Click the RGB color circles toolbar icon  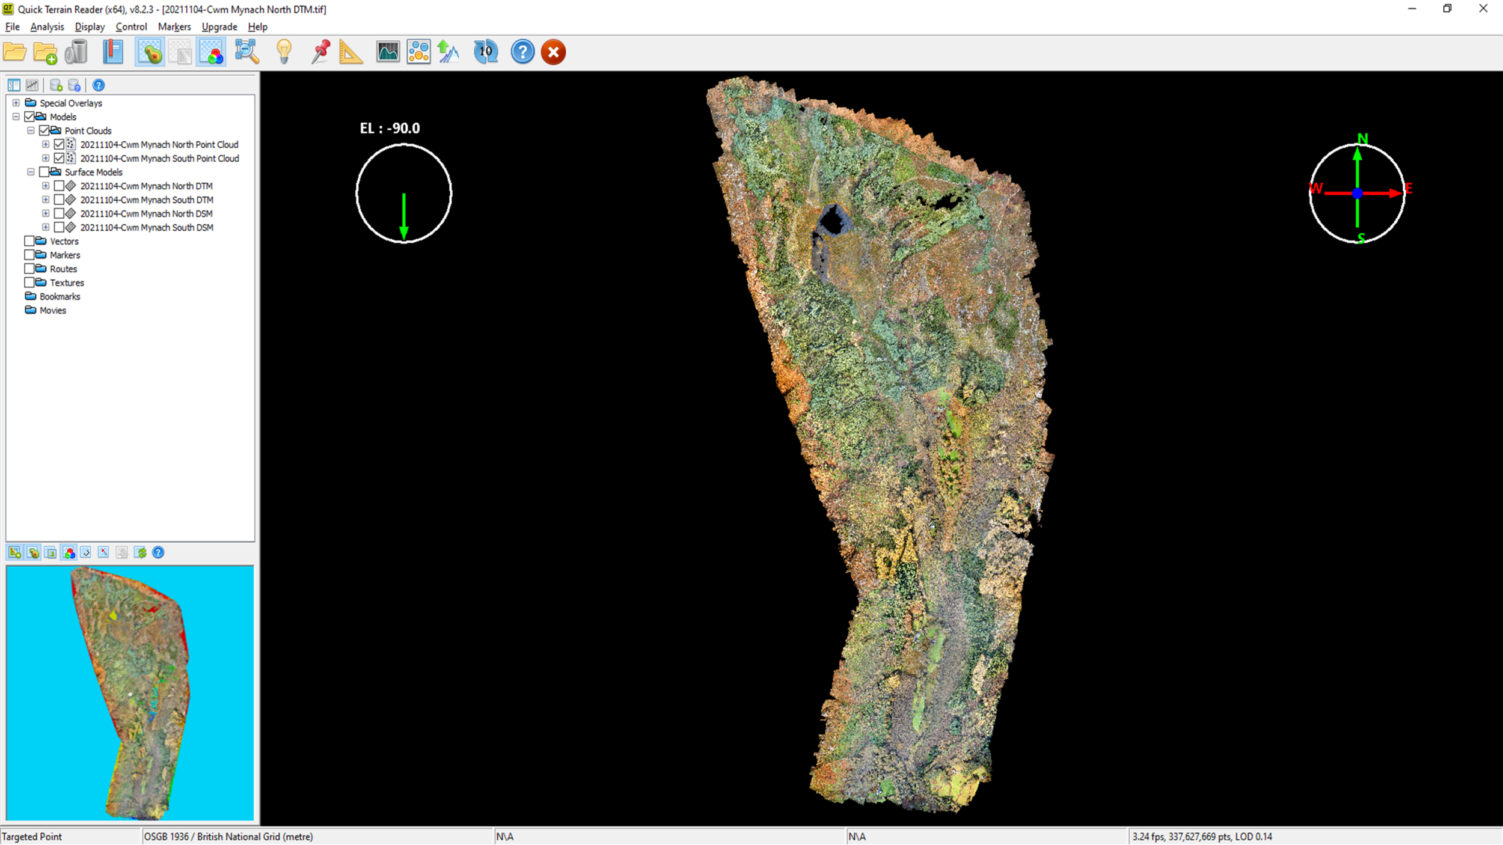pyautogui.click(x=211, y=52)
